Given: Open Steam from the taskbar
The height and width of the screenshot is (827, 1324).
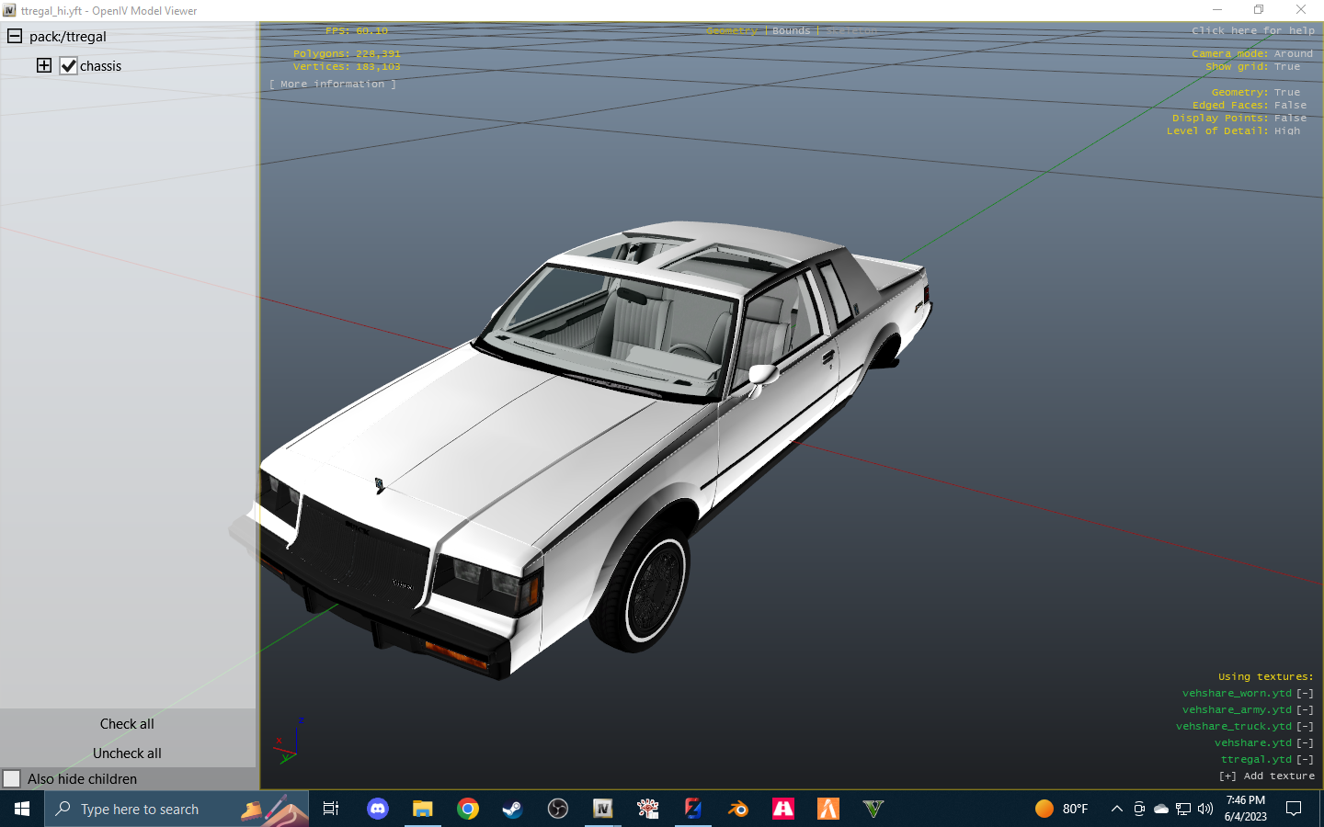Looking at the screenshot, I should point(512,809).
